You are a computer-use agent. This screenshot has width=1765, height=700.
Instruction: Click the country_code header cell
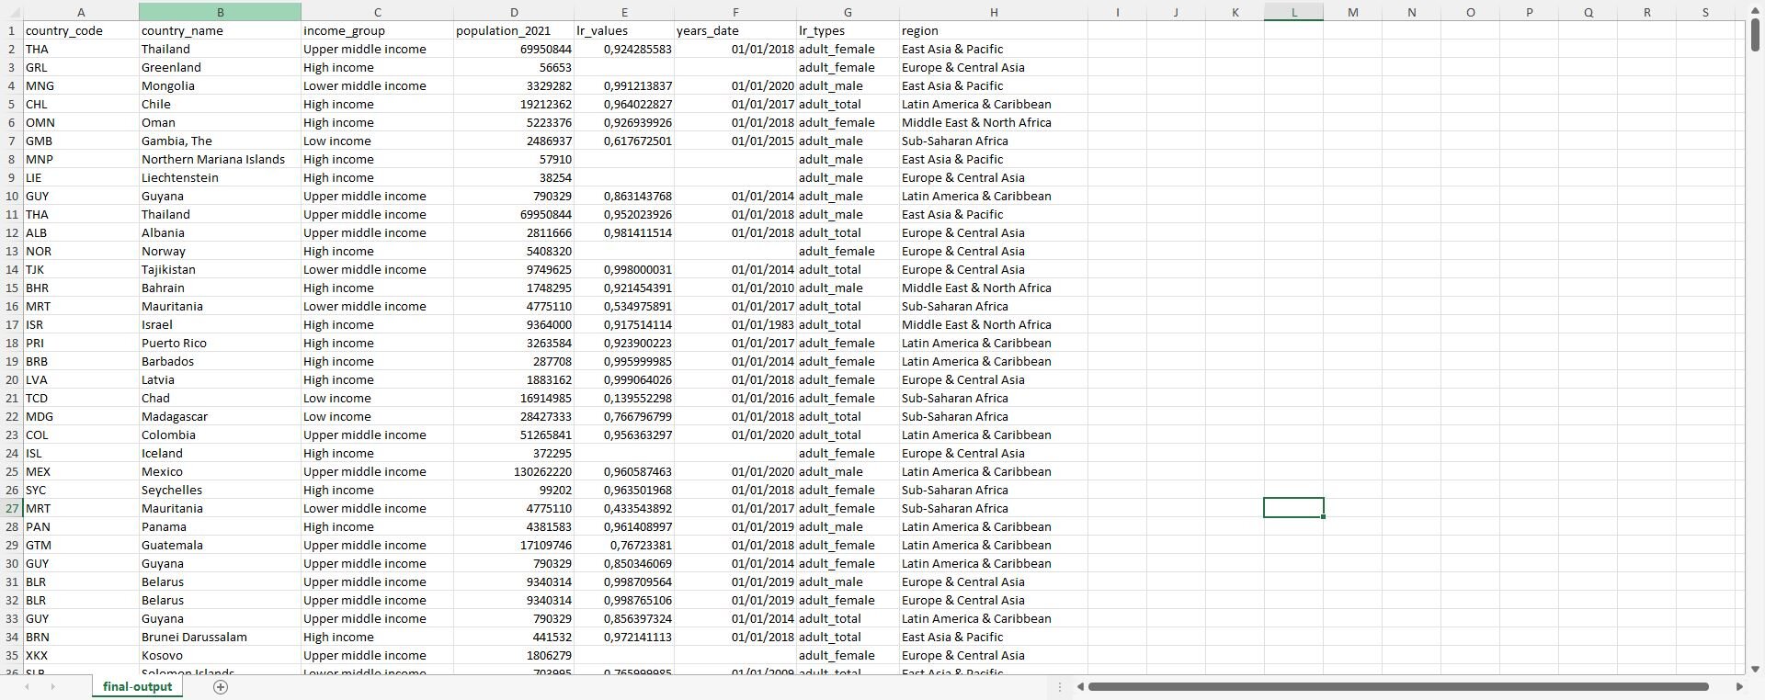pyautogui.click(x=81, y=30)
